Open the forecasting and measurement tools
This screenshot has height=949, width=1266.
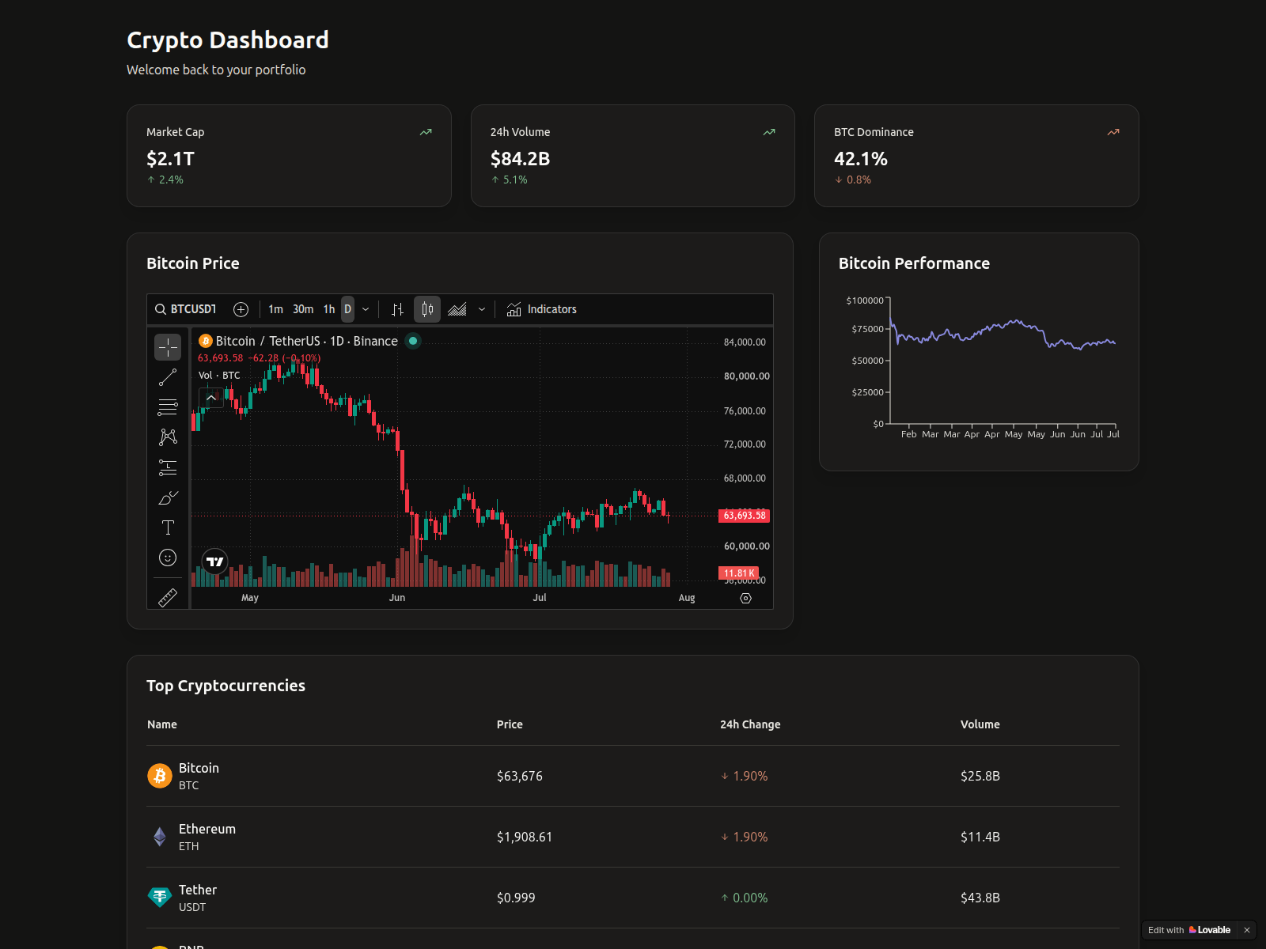[168, 467]
